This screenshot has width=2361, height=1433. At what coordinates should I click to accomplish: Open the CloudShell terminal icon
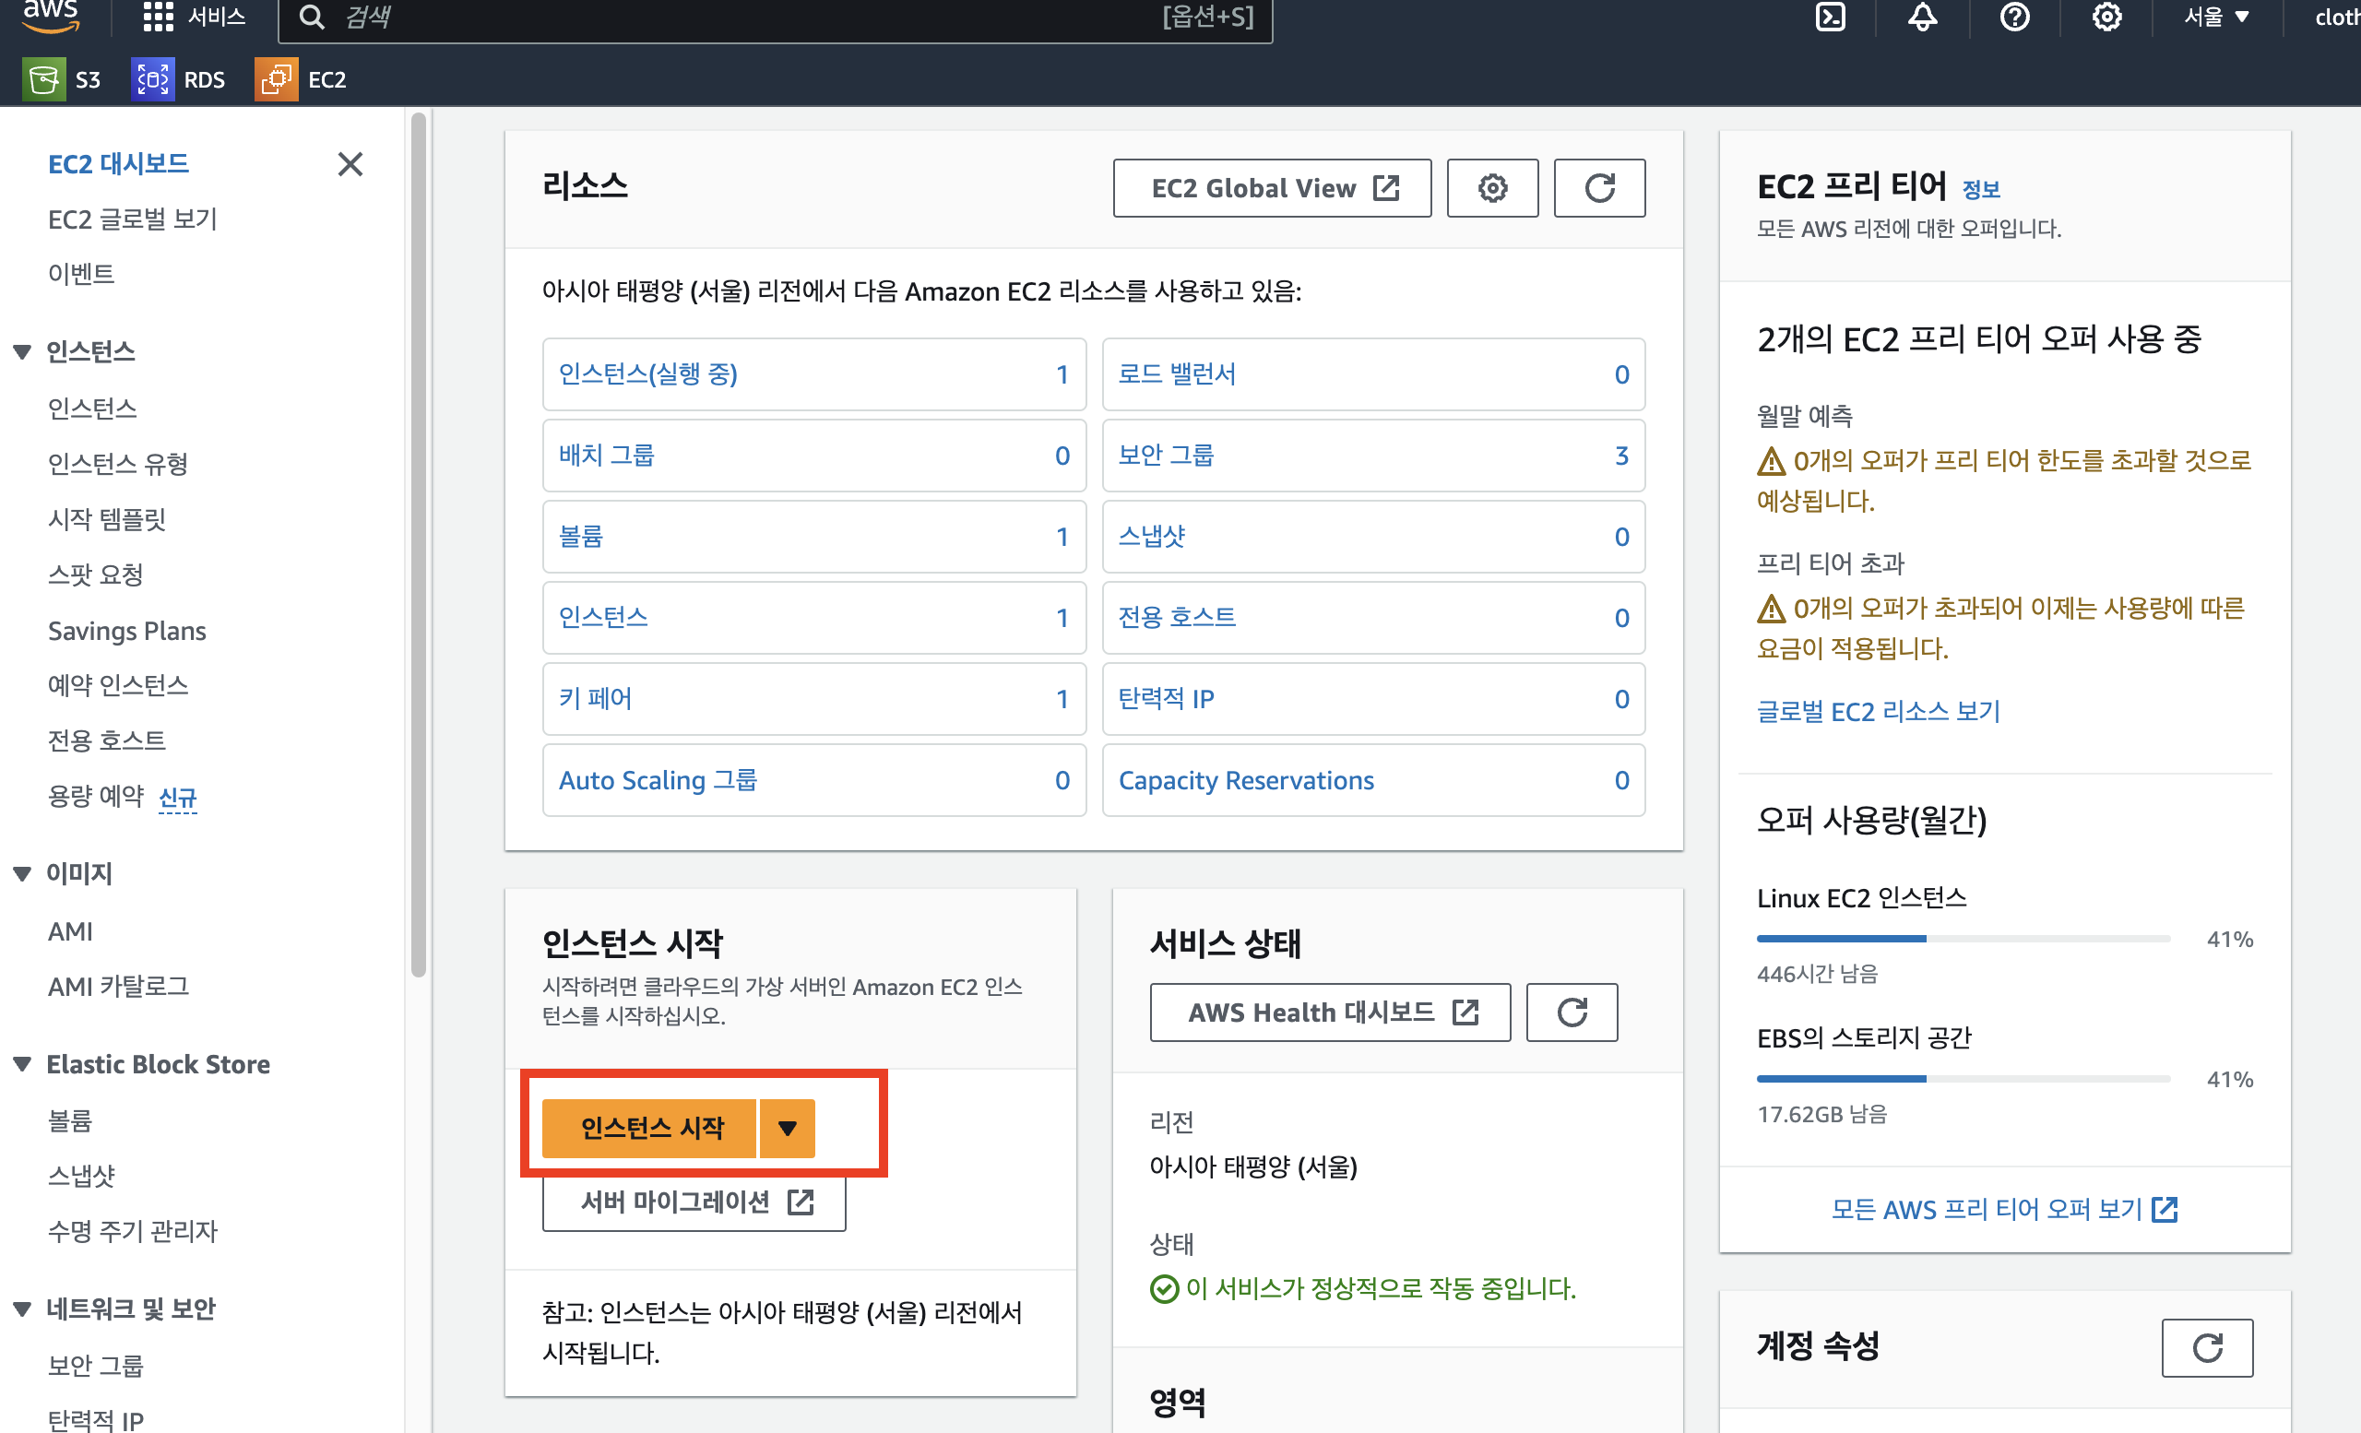coord(1830,17)
